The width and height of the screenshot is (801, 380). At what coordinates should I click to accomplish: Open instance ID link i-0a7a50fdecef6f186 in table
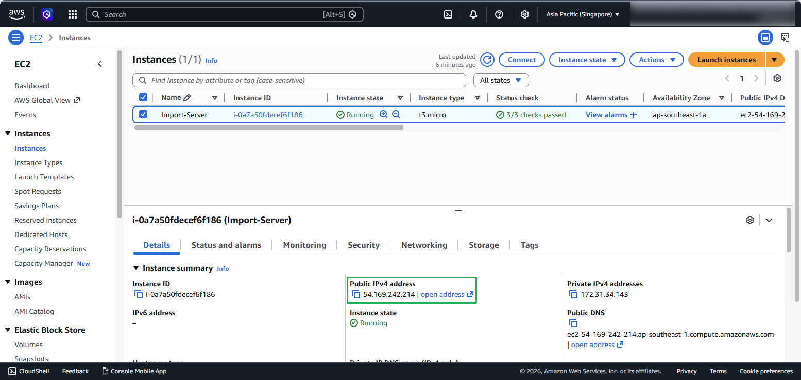coord(268,115)
